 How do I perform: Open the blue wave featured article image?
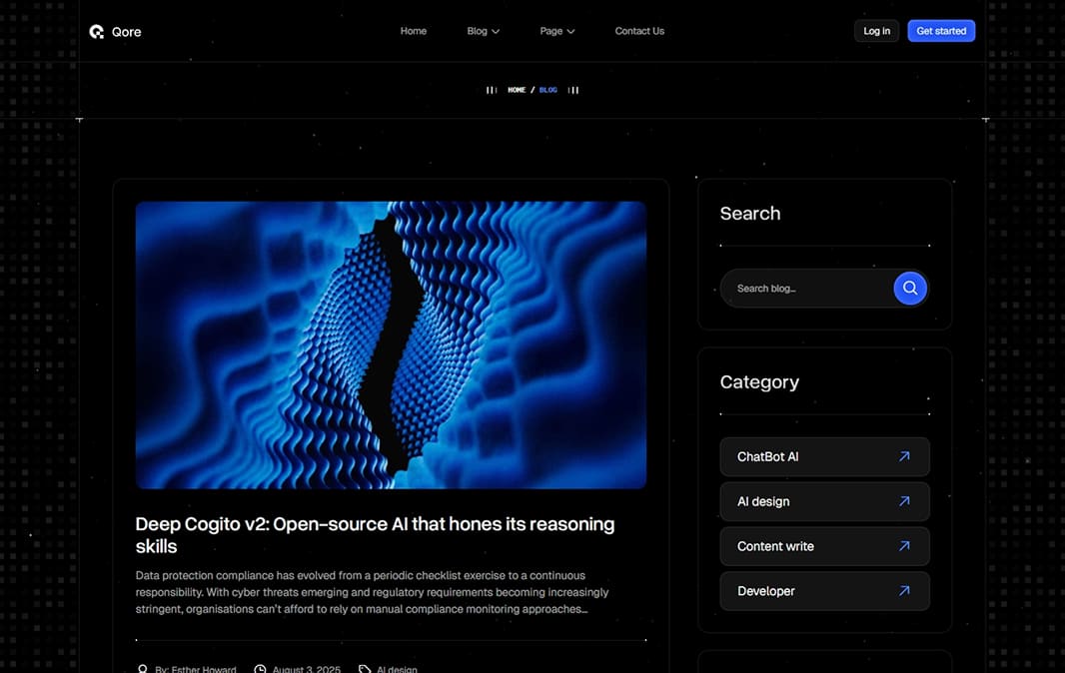pyautogui.click(x=391, y=344)
